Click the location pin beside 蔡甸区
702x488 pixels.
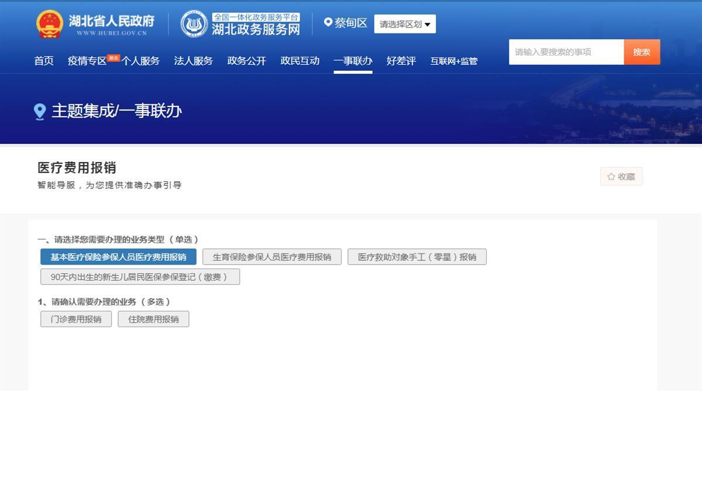click(x=328, y=22)
